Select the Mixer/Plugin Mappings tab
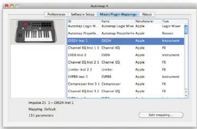Screen dimensions: 197x129 118,15
